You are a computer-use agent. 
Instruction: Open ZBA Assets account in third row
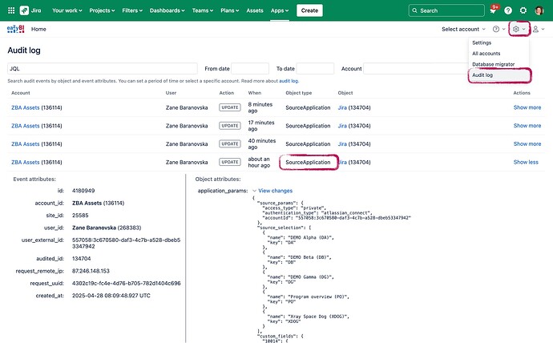click(x=26, y=144)
